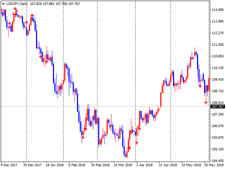Click the 24 Feb 2018 date label
Viewport: 226px width, 169px height.
point(100,165)
